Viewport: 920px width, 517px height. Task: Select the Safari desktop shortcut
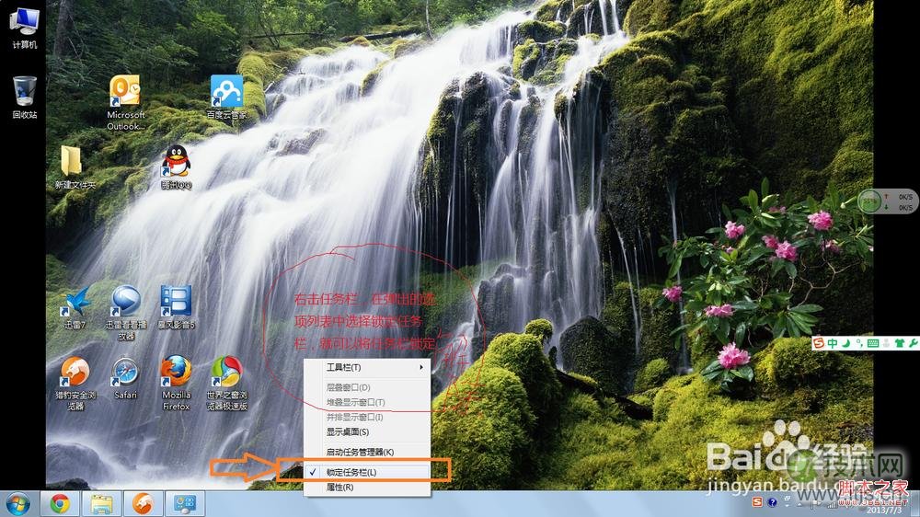(125, 378)
